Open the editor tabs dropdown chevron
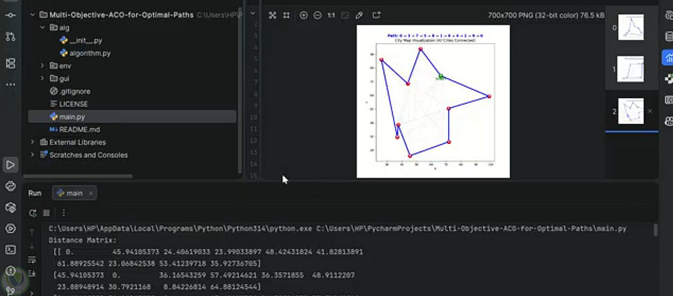This screenshot has height=296, width=673. pos(253,13)
